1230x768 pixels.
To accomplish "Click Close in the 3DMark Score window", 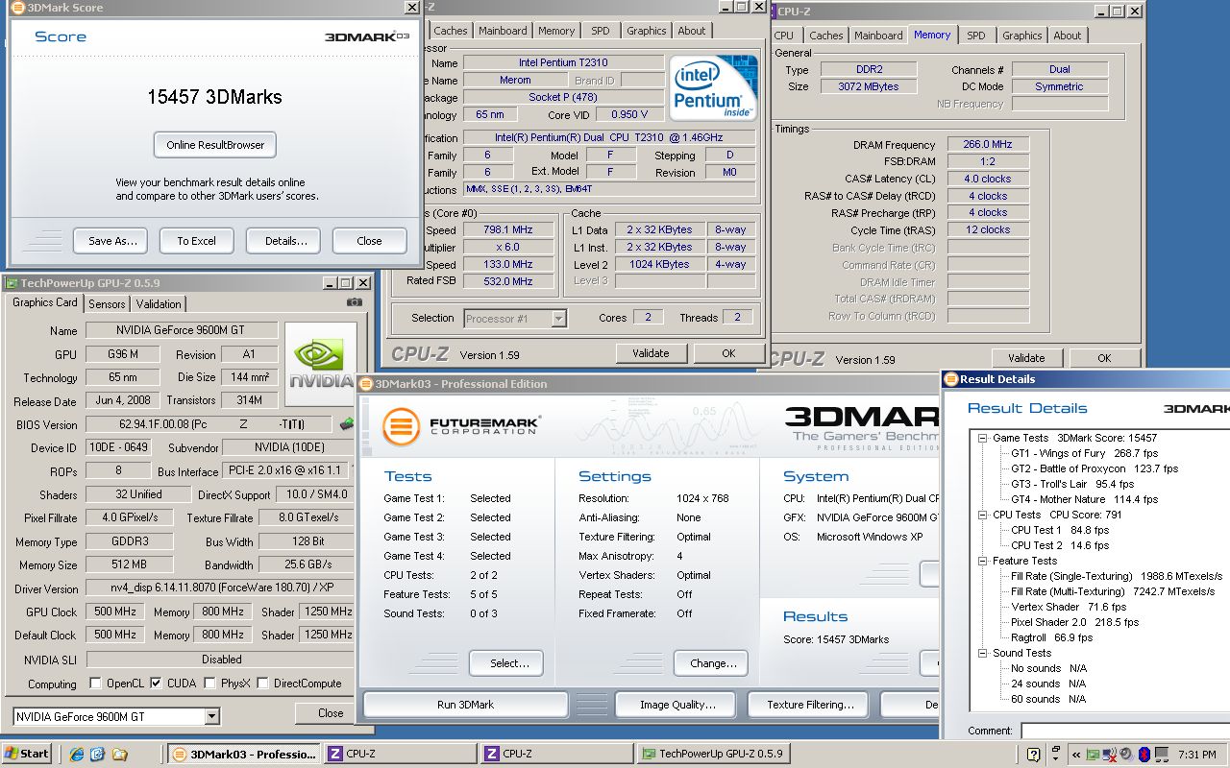I will pos(369,241).
